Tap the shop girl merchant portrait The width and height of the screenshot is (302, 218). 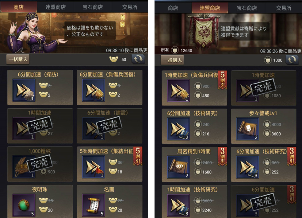click(32, 33)
